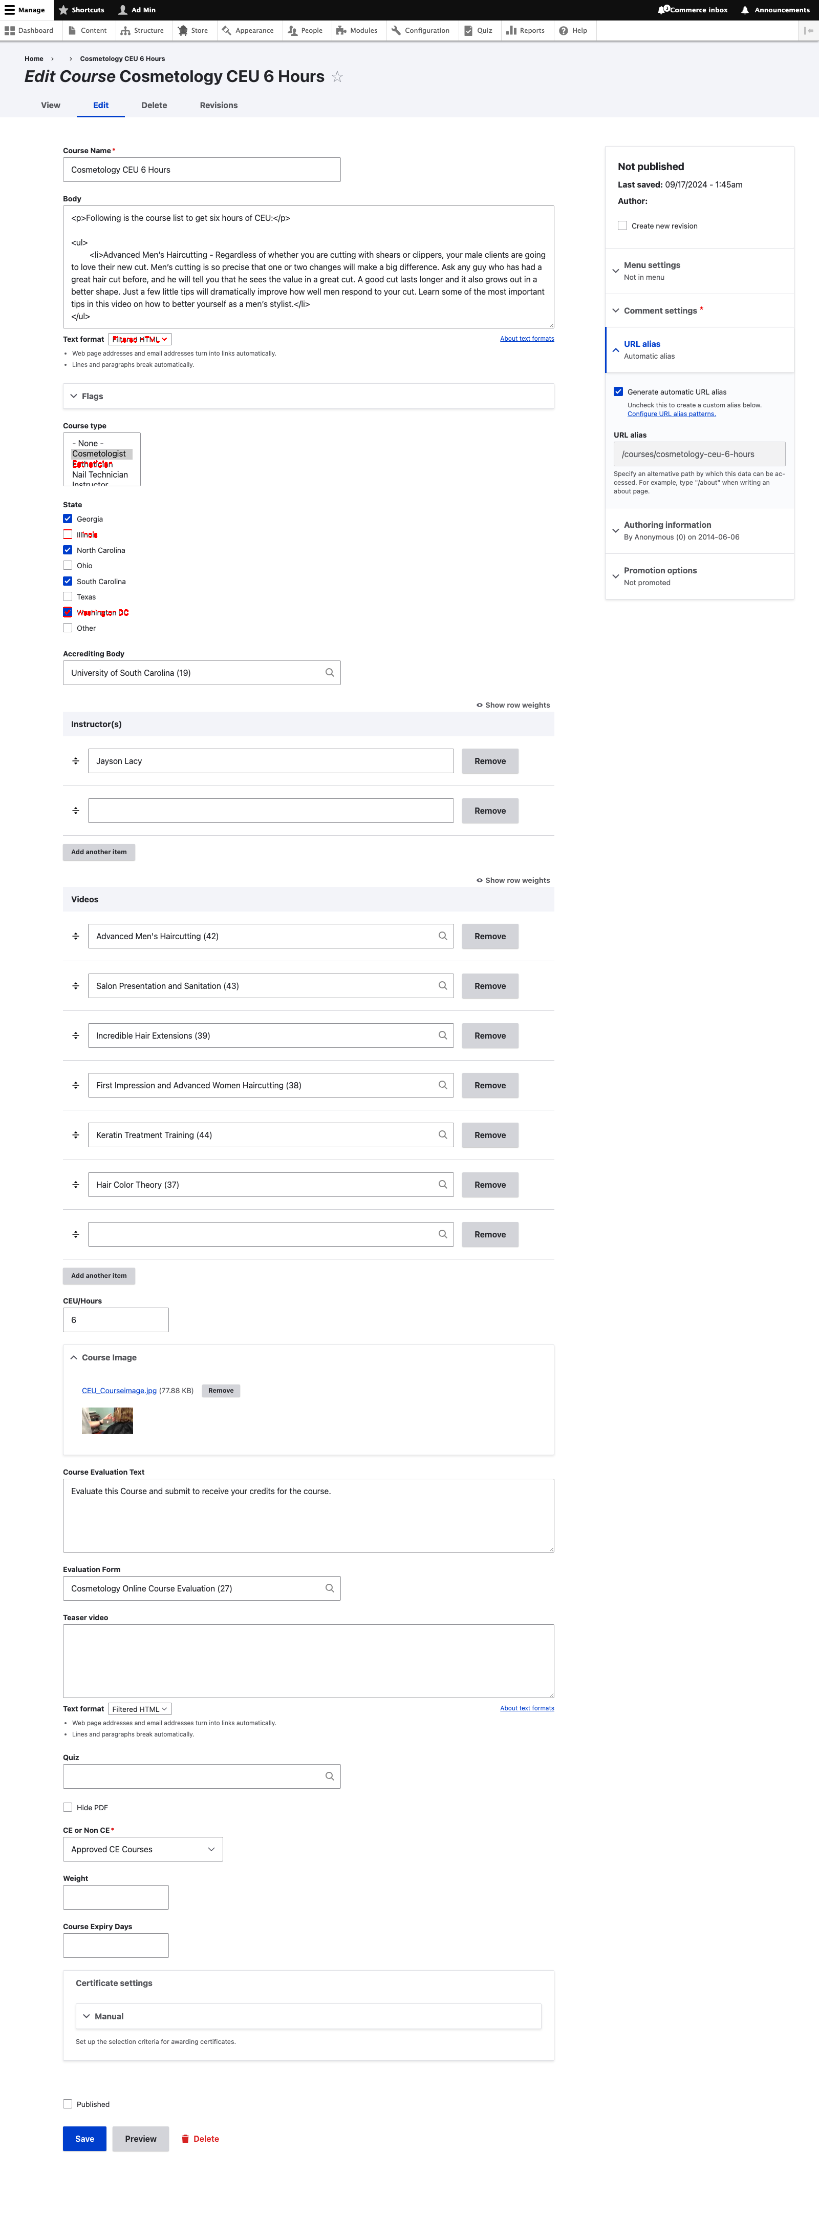Screen dimensions: 819x2213
Task: Click the search icon for Hair Color Theory
Action: point(443,1185)
